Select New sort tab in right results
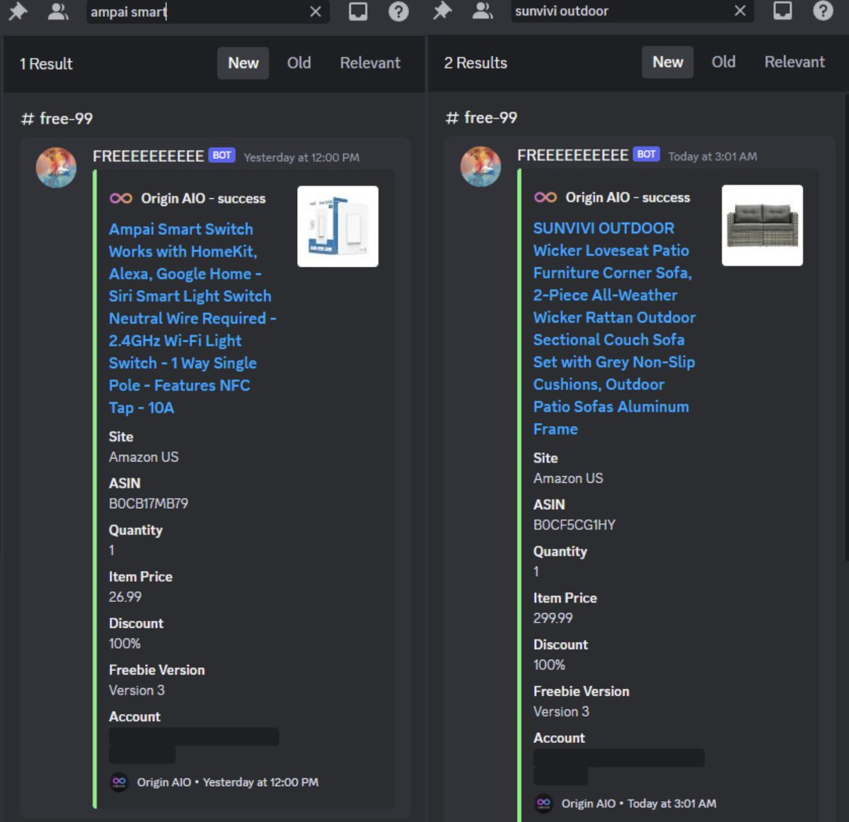The image size is (849, 822). [668, 62]
